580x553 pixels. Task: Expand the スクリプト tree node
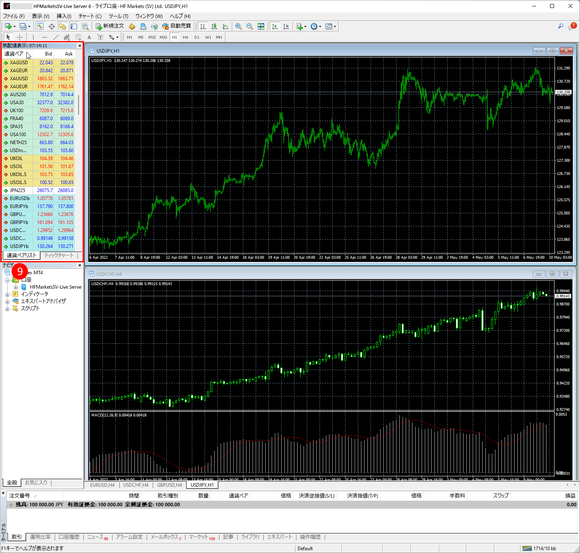tap(7, 309)
